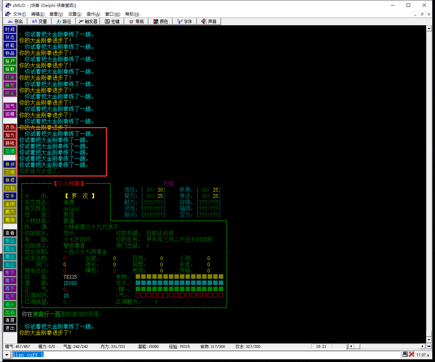
Task: Open the 颜色 (colors) toolbar button
Action: pos(161,21)
